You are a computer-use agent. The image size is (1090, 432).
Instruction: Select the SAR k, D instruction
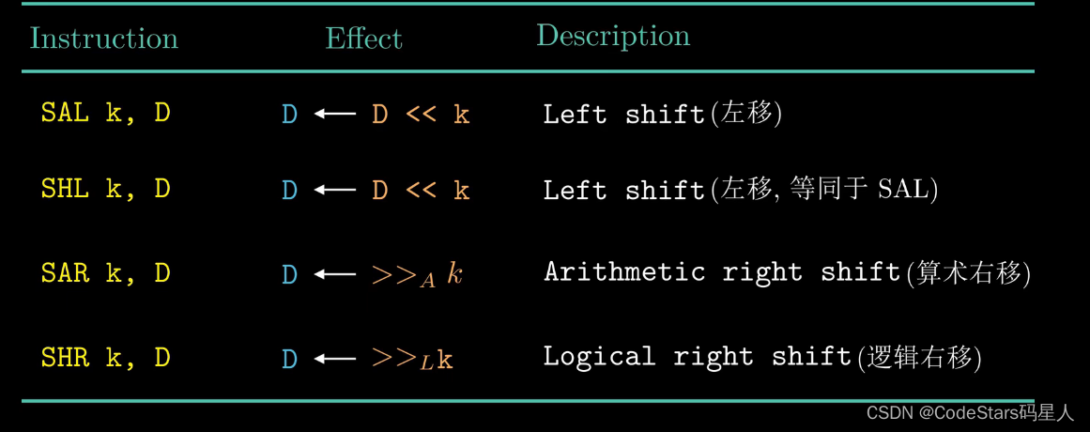click(106, 273)
